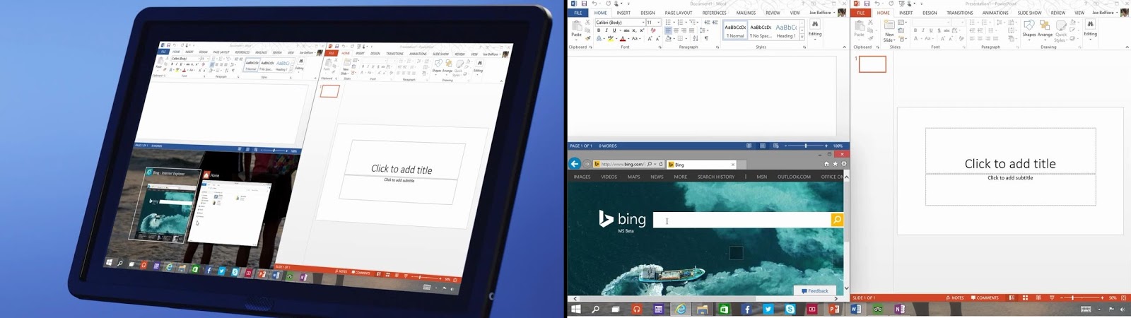Screen dimensions: 1131x318
Task: Click the back arrow in Internet Explorer
Action: 575,164
